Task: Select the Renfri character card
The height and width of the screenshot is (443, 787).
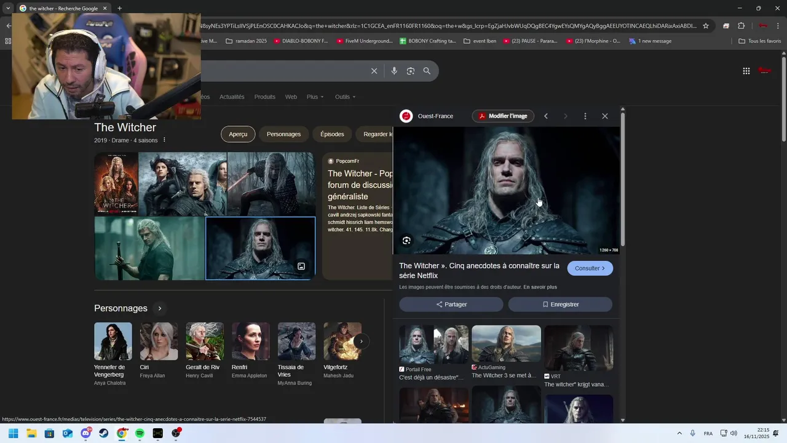Action: (250, 351)
